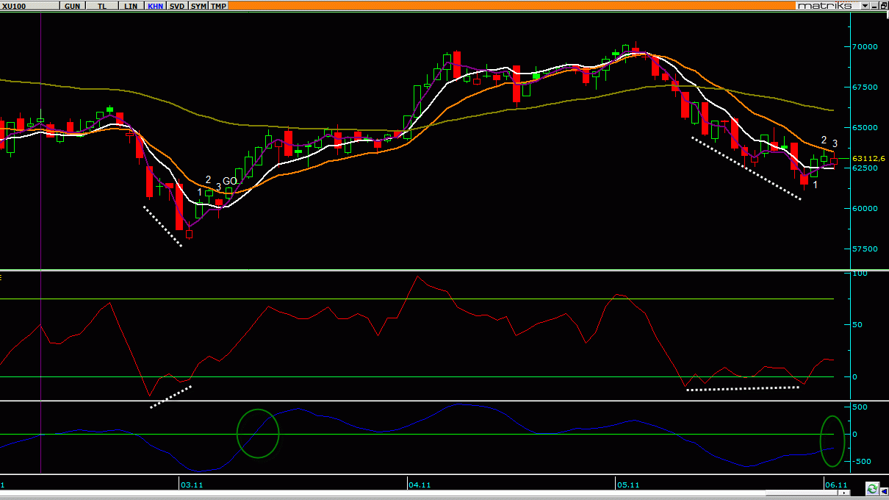The width and height of the screenshot is (889, 500).
Task: Click the TL currency button
Action: (101, 5)
